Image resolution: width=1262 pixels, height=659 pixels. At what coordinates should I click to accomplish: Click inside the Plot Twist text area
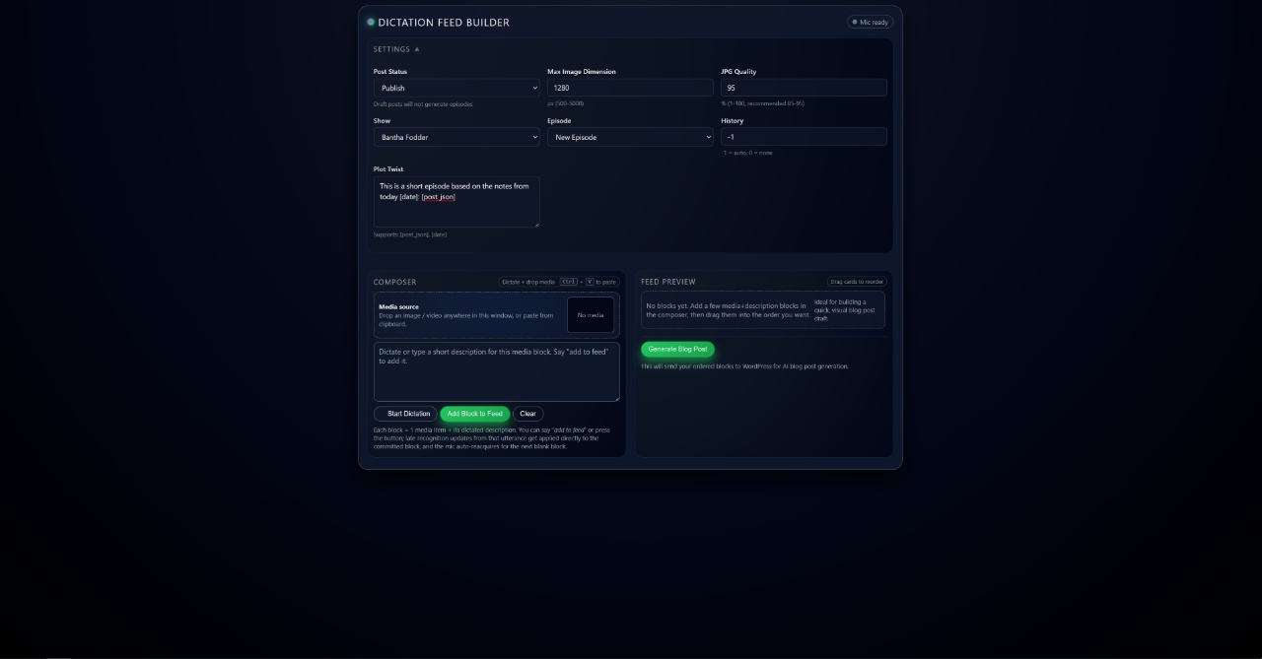pyautogui.click(x=456, y=202)
